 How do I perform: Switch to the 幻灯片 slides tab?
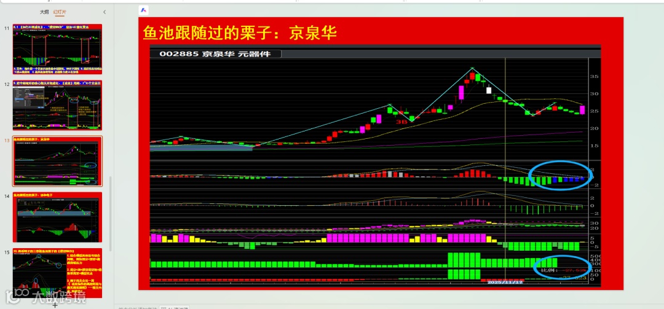(60, 12)
